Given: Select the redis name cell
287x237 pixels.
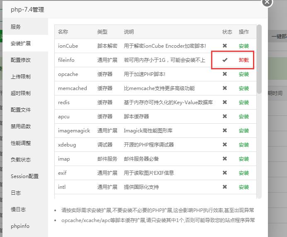Looking at the screenshot, I should click(64, 102).
